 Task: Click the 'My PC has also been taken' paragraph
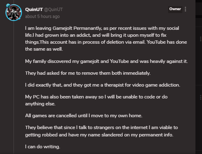(x=96, y=100)
